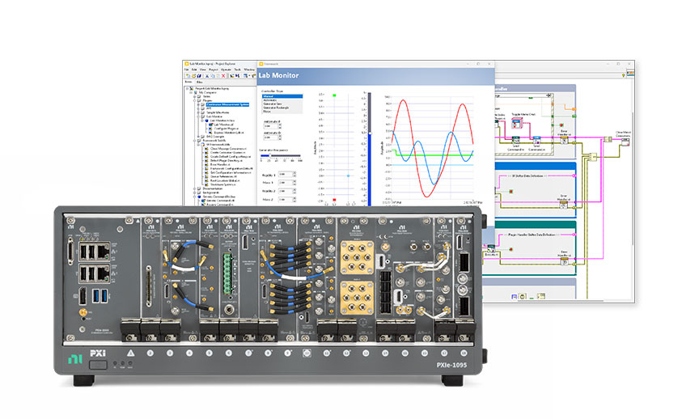Screen dimensions: 699x419
Task: Open the Operate menu in Project Explorer
Action: pyautogui.click(x=226, y=70)
